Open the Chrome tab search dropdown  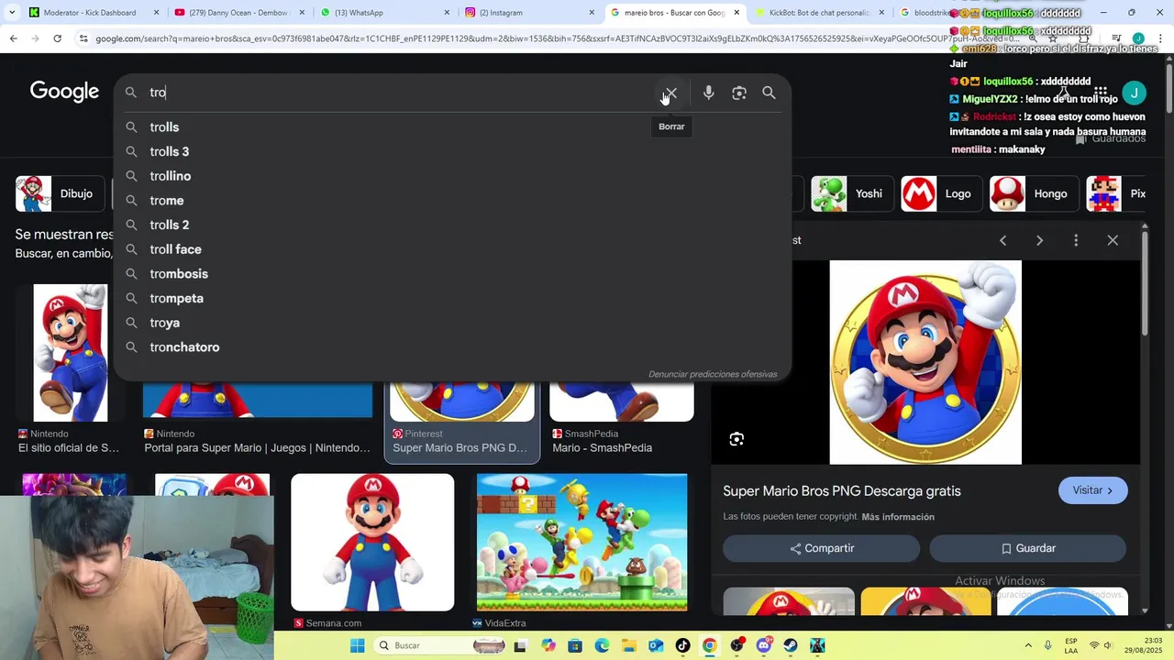click(x=12, y=13)
